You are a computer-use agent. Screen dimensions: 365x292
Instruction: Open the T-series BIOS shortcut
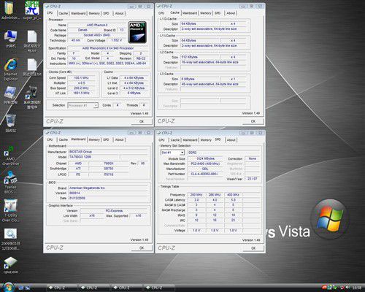[x=10, y=182]
